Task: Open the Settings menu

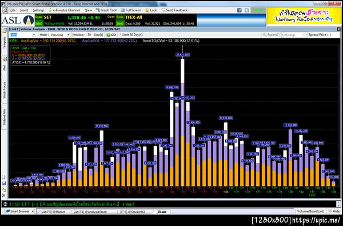Action: click(x=38, y=10)
